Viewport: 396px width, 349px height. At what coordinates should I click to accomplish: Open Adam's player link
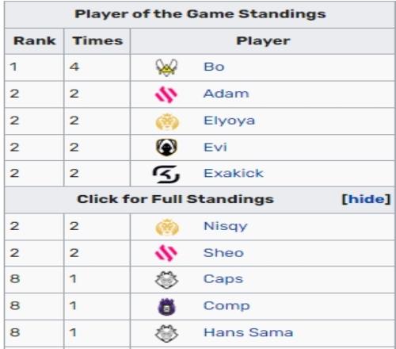point(227,94)
